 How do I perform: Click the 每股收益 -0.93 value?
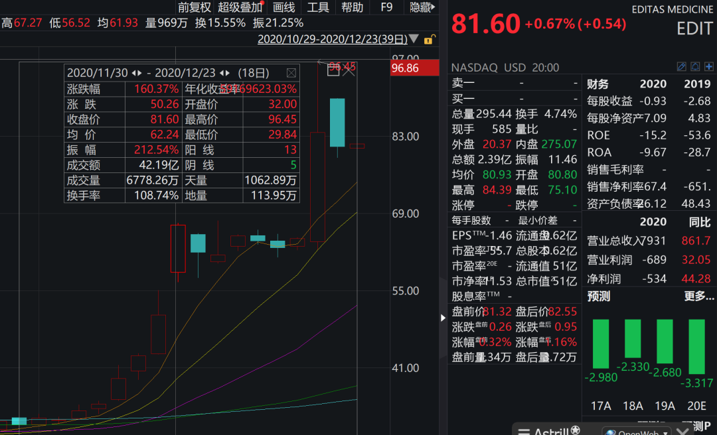click(x=653, y=101)
